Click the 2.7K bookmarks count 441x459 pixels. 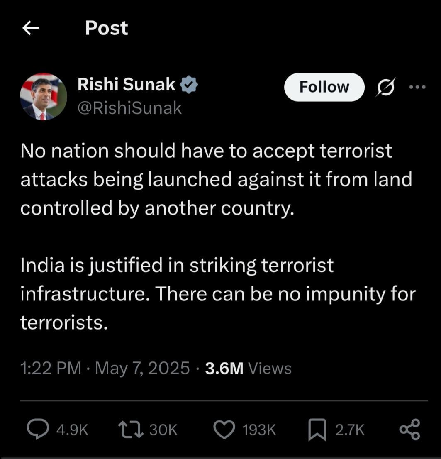click(x=350, y=430)
